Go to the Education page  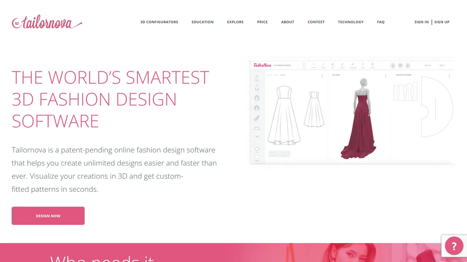[x=202, y=22]
